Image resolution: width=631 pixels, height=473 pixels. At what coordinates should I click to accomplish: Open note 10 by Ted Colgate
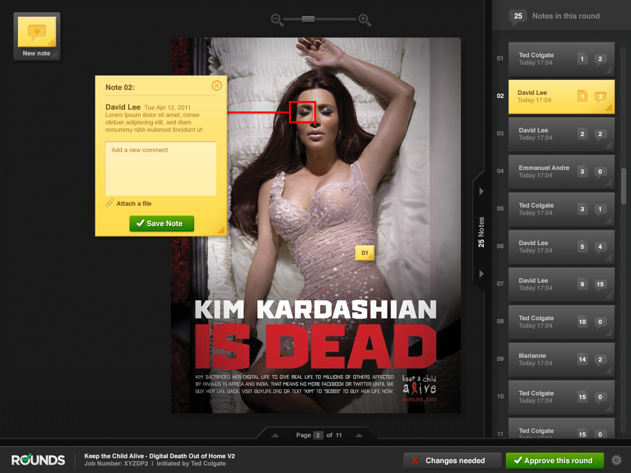point(561,397)
